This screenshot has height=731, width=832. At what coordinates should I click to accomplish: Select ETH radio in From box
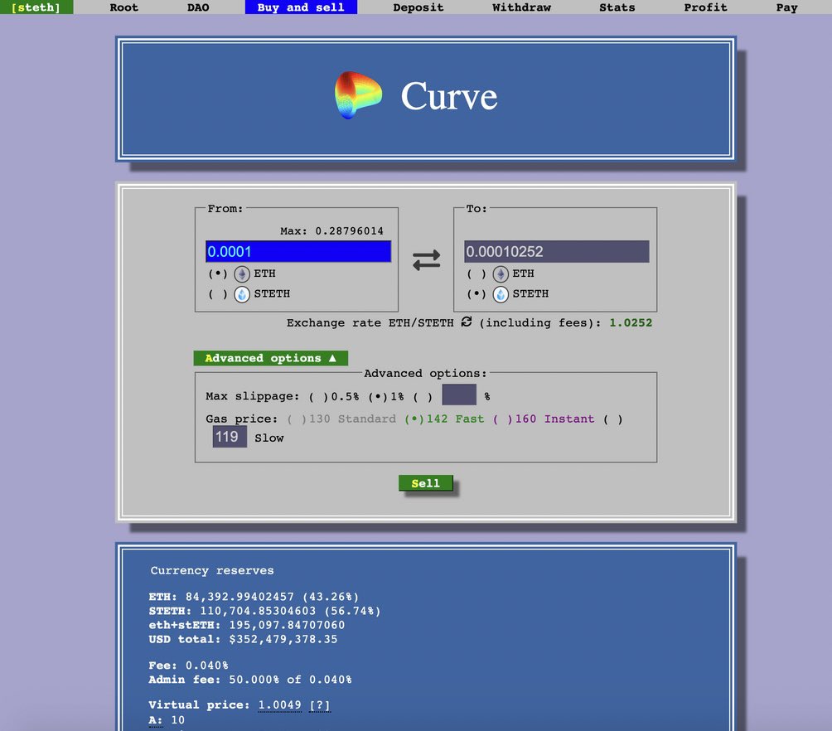[x=218, y=274]
